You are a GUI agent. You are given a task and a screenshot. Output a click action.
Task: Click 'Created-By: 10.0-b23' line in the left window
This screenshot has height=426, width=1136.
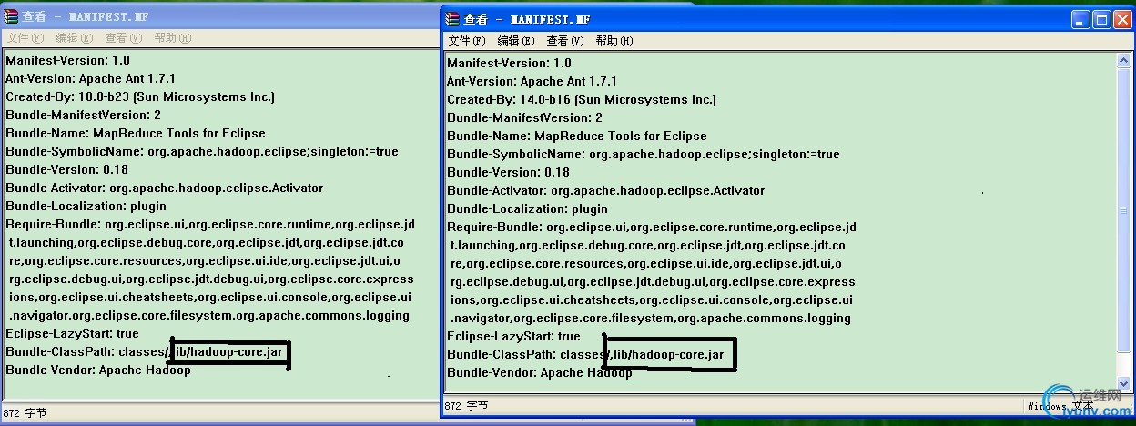(140, 96)
